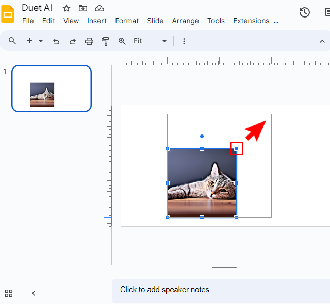Collapse the filmstrip panel arrow
This screenshot has height=304, width=330.
(34, 293)
